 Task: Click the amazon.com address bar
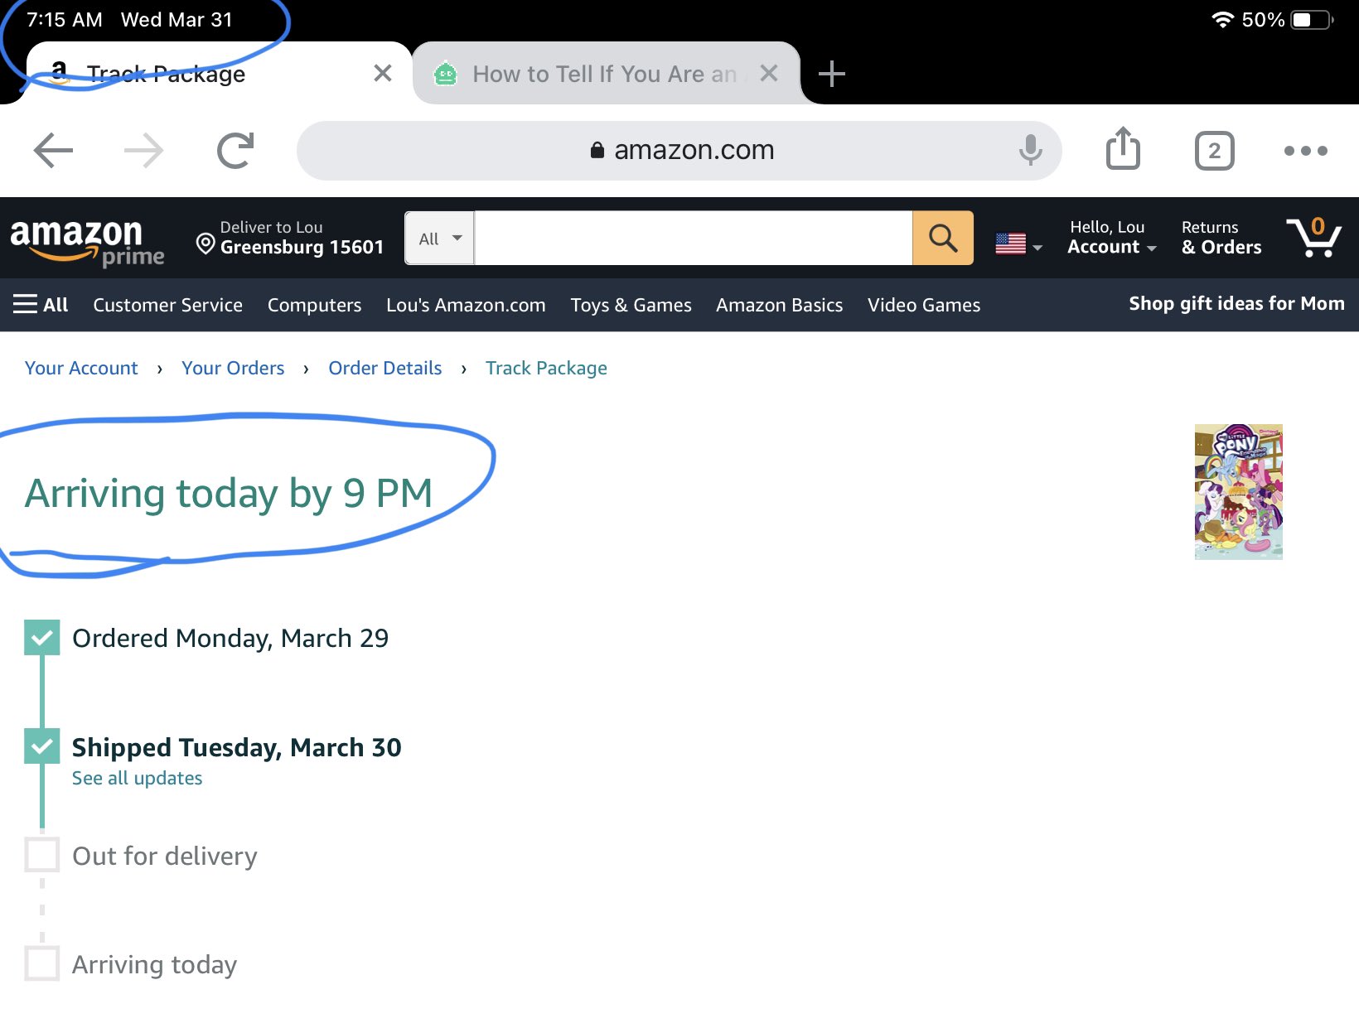pos(679,150)
